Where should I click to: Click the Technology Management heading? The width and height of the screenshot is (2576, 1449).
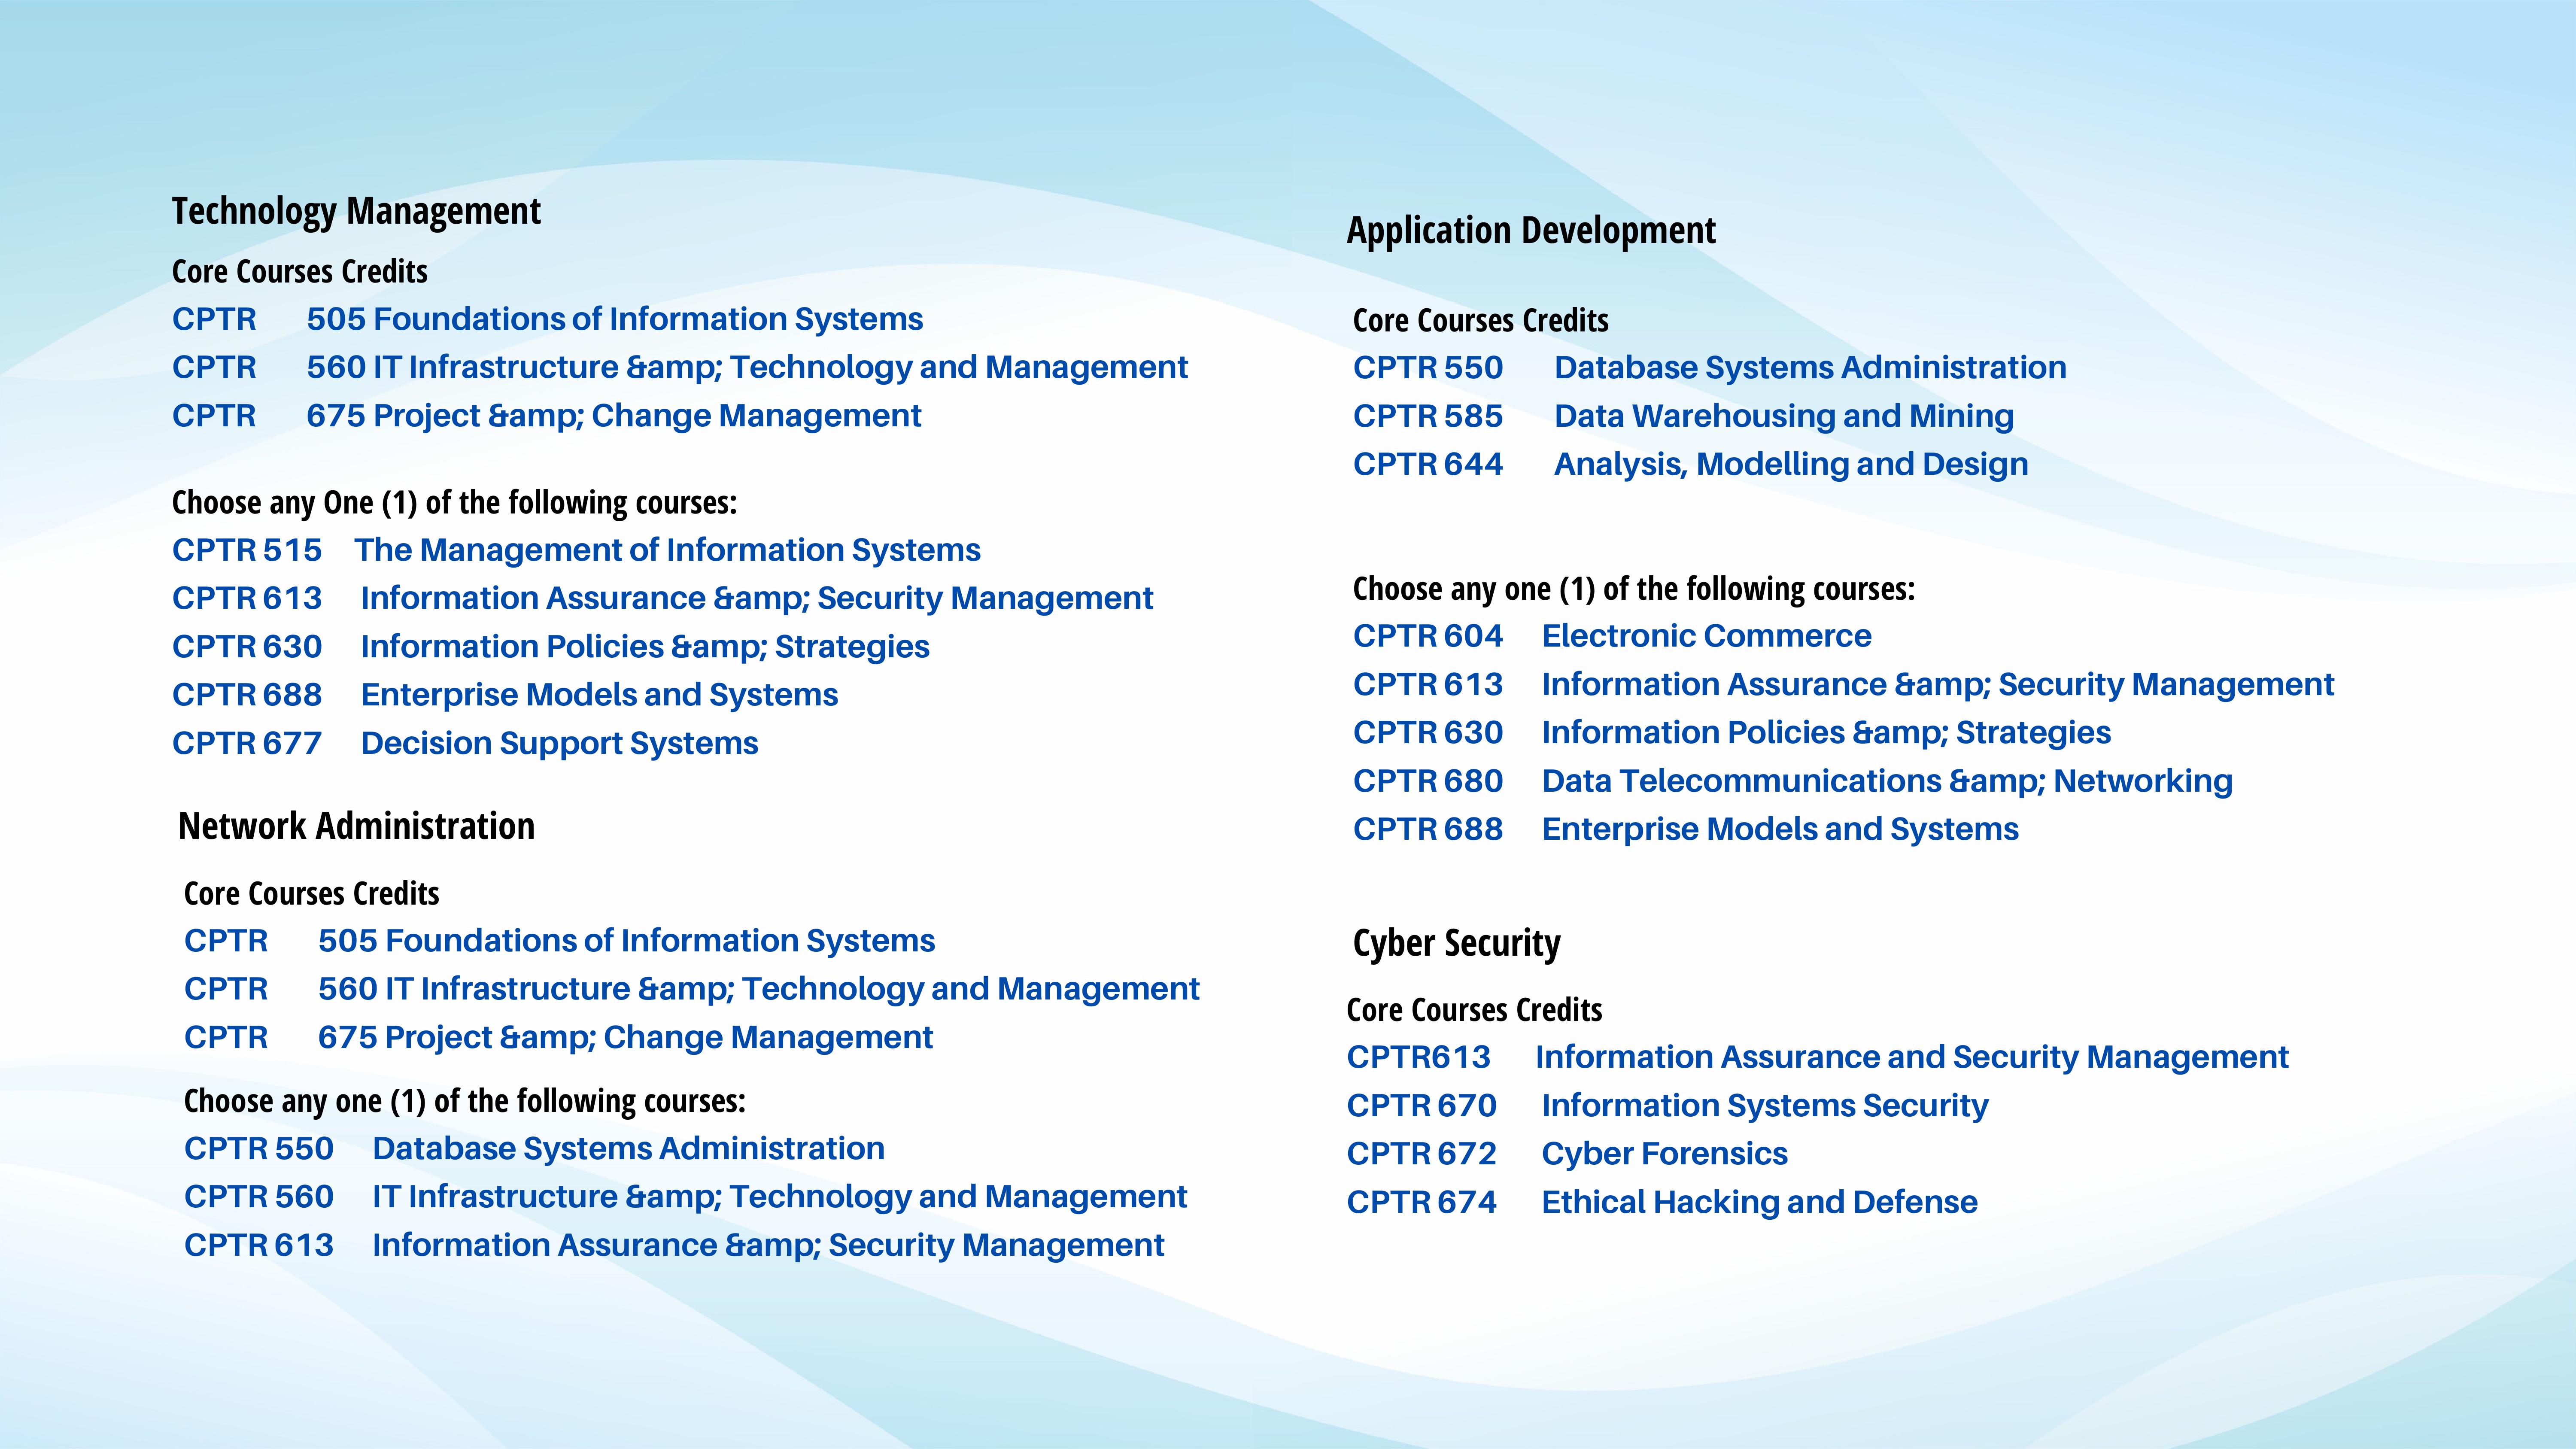[356, 211]
